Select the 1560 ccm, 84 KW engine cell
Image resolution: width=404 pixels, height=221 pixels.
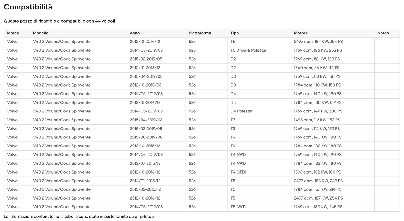(316, 68)
